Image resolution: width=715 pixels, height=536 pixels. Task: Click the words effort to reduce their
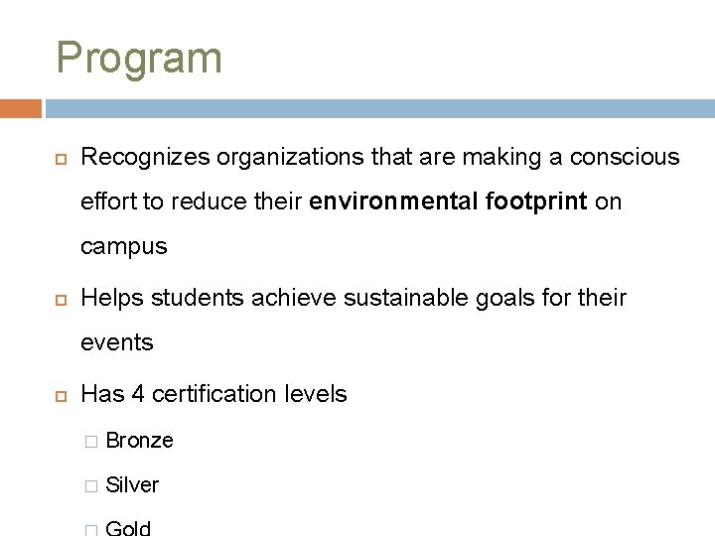pyautogui.click(x=192, y=201)
